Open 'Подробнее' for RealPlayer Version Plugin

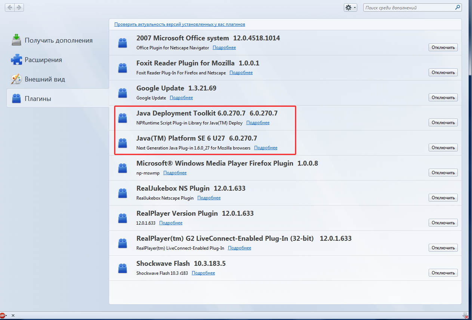[x=171, y=223]
